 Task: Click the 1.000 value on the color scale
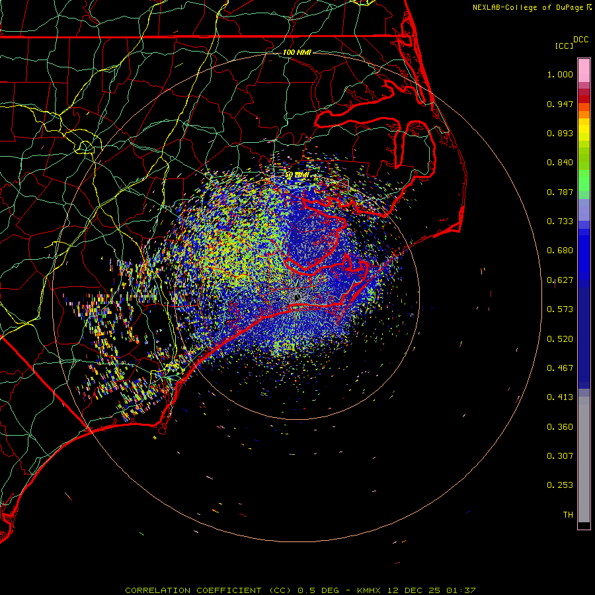pos(560,74)
